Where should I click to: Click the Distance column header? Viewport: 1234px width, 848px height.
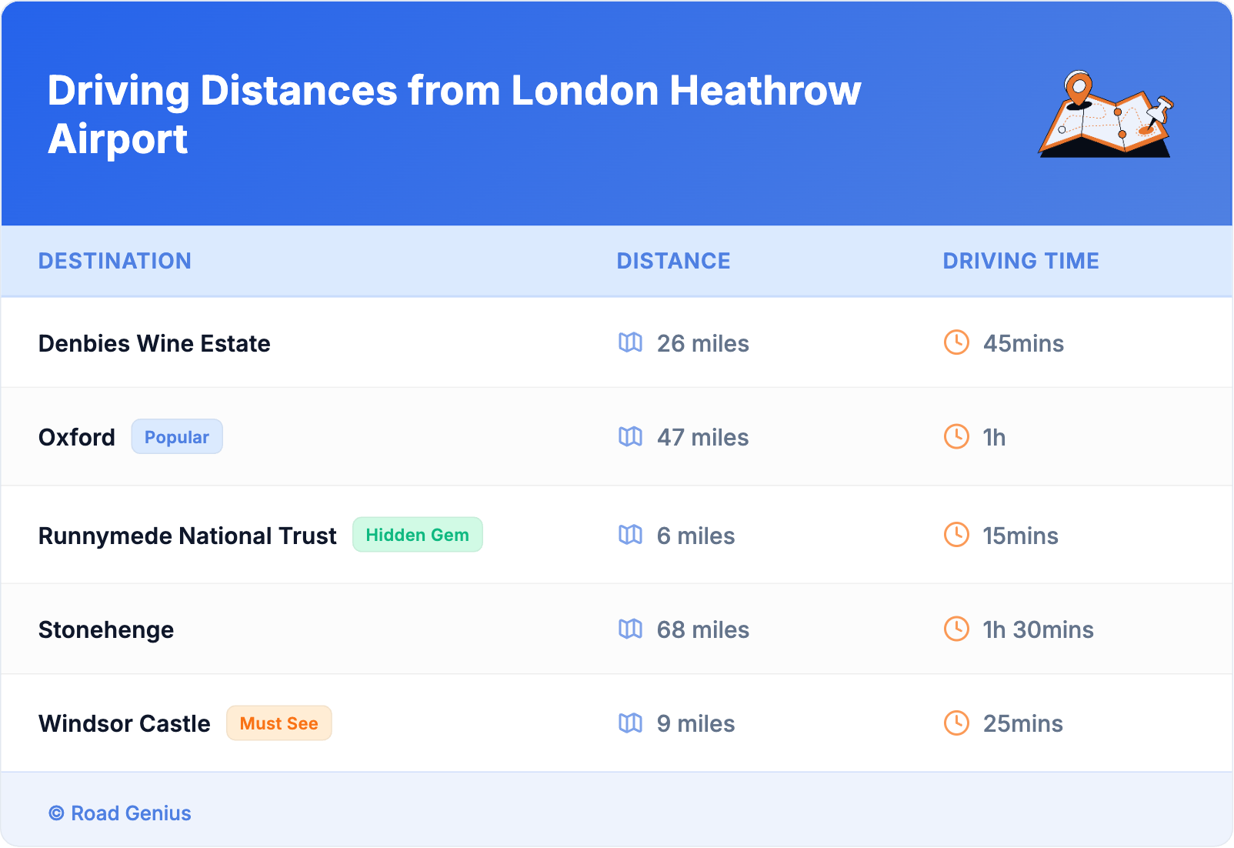tap(673, 261)
